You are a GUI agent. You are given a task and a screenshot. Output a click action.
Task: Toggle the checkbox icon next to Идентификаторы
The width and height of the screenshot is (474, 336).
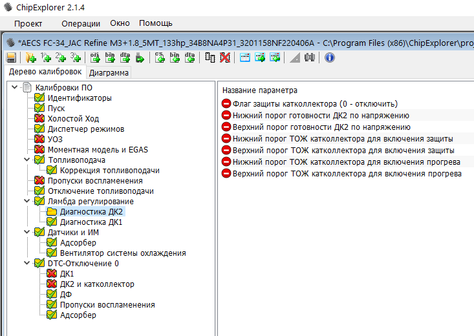pos(39,98)
